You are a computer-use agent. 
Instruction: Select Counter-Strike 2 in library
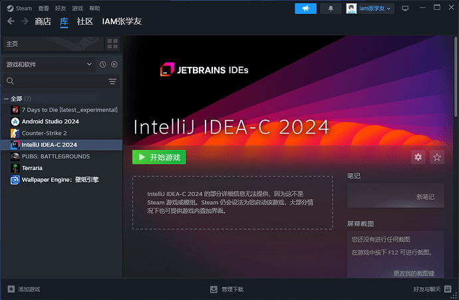pyautogui.click(x=61, y=133)
